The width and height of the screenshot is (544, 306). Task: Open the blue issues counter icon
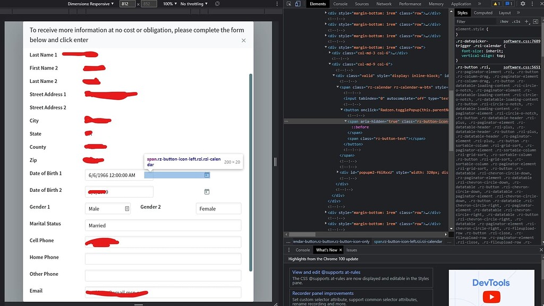click(x=508, y=4)
